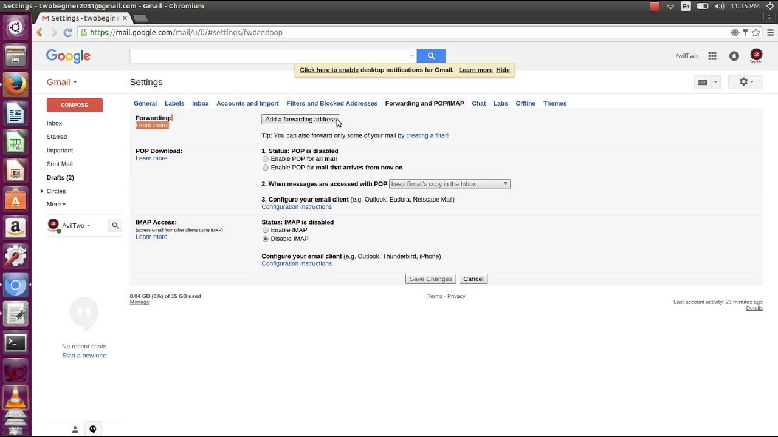This screenshot has width=778, height=437.
Task: Open input tools dropdown arrow
Action: coord(715,82)
